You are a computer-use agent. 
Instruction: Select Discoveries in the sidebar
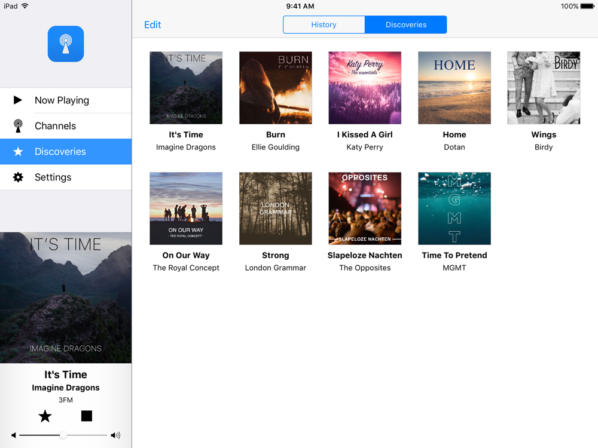tap(66, 152)
